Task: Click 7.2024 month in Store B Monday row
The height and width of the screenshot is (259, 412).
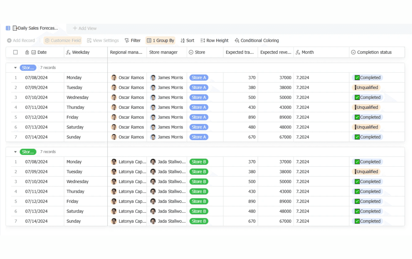Action: pyautogui.click(x=303, y=162)
